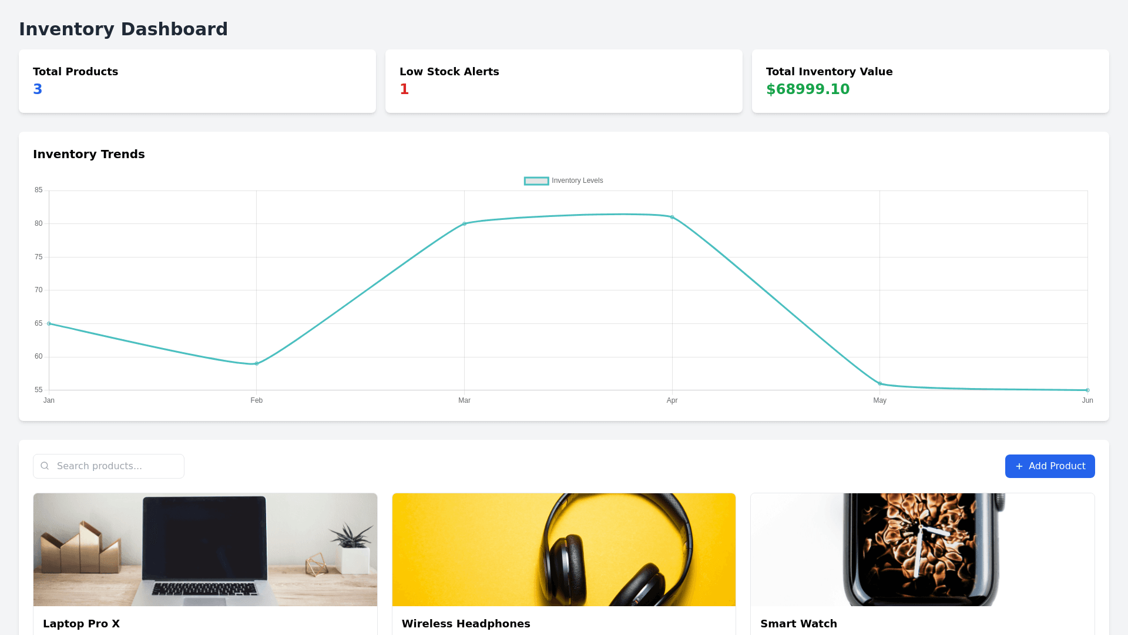Click the January data point on the chart
Viewport: 1128px width, 635px height.
[x=49, y=323]
